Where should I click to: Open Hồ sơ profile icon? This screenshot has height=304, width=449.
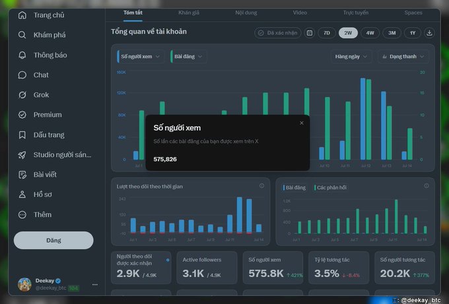pyautogui.click(x=22, y=195)
